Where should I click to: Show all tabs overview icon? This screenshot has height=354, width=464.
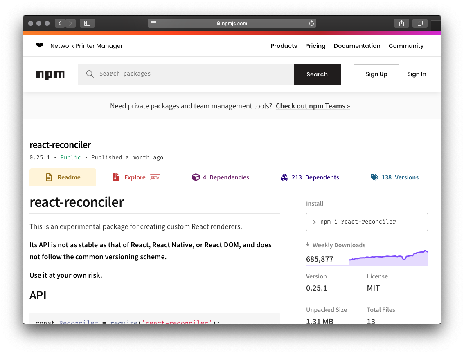click(x=420, y=23)
